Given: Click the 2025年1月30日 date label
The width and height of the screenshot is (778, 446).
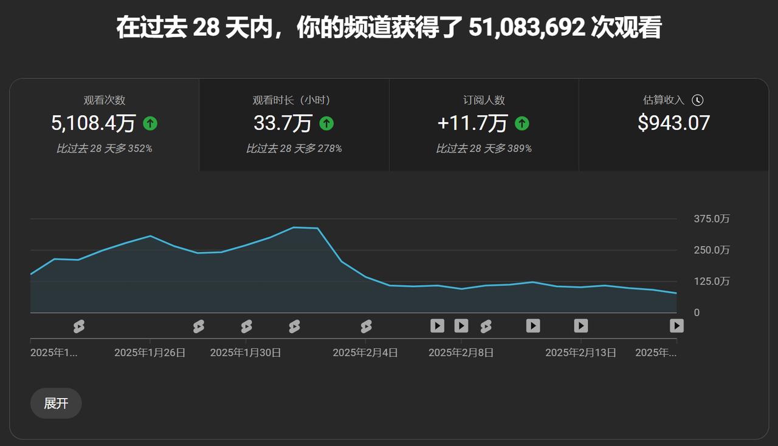Looking at the screenshot, I should pyautogui.click(x=246, y=353).
